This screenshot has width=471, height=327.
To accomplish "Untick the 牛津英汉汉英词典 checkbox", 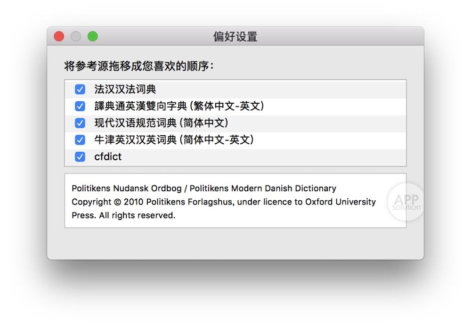I will 80,140.
